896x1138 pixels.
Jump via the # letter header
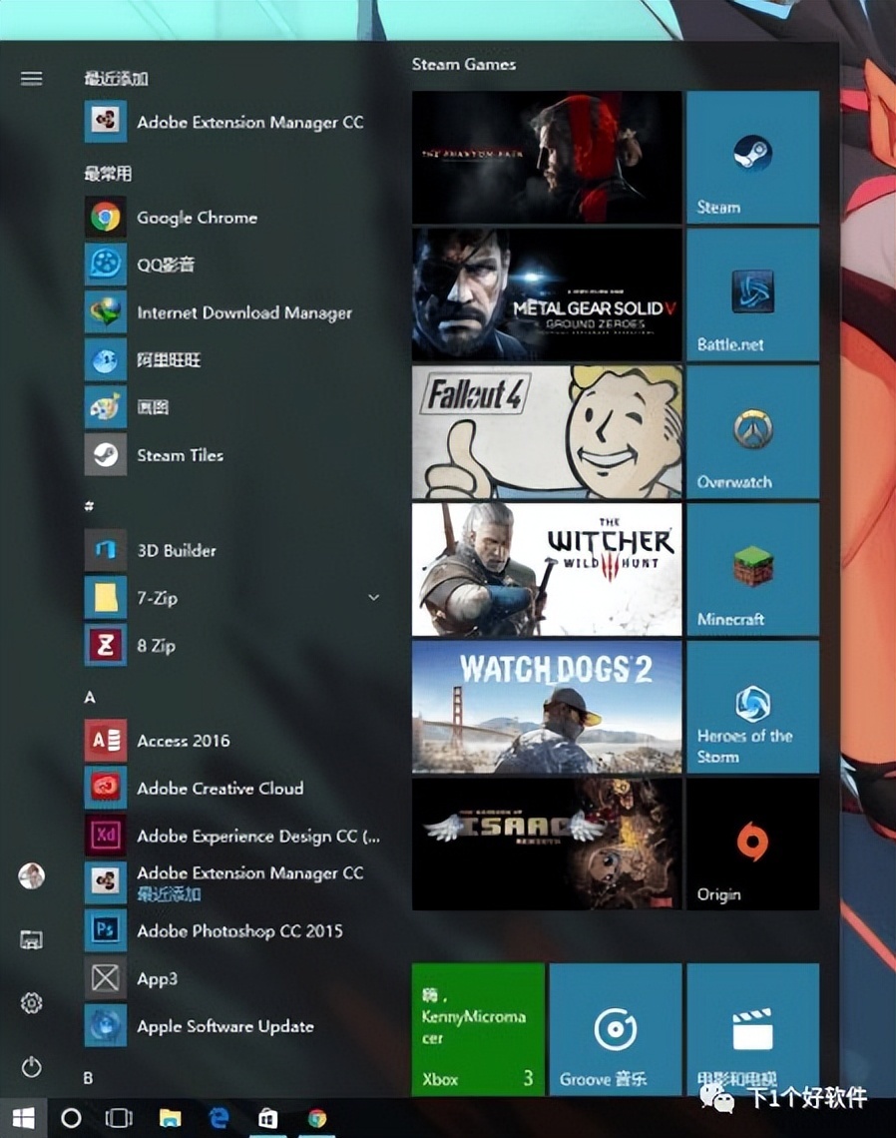pos(89,506)
